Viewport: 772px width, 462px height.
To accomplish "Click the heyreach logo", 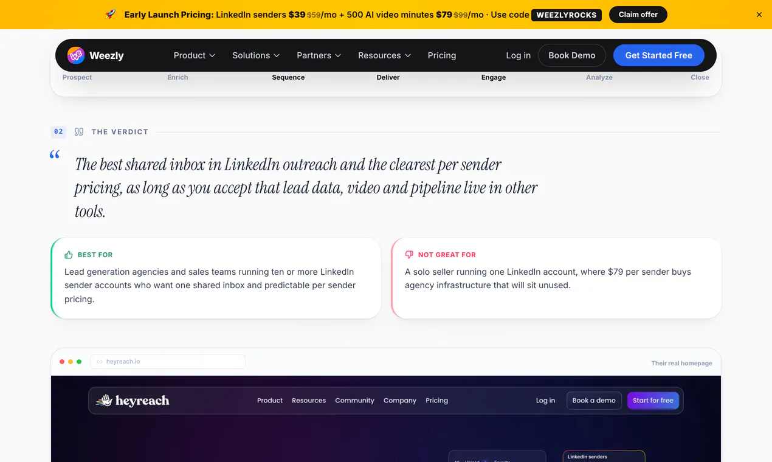I will click(x=133, y=401).
